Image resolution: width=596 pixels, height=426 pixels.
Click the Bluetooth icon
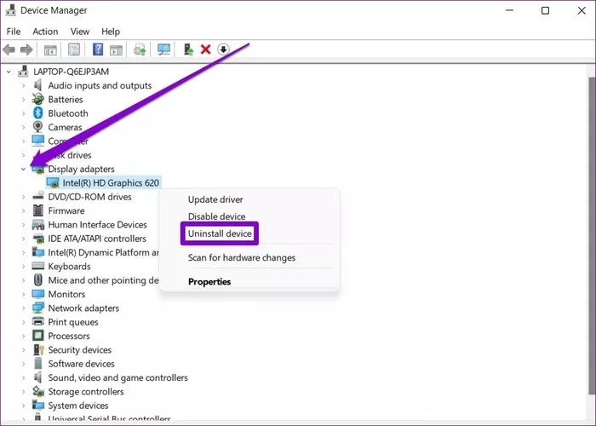pos(37,113)
